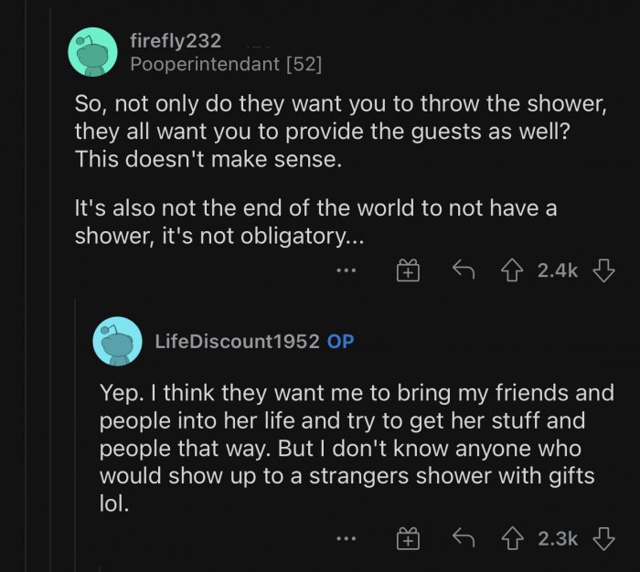The image size is (640, 572).
Task: Visit LifeDiscount1952's profile via username
Action: point(237,342)
